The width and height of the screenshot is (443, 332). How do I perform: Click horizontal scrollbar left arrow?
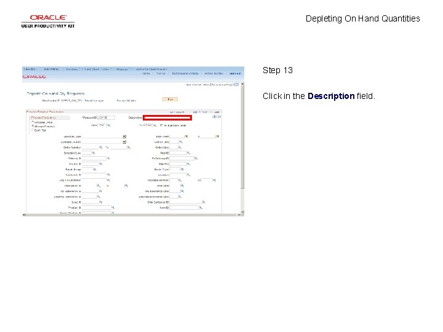pyautogui.click(x=24, y=215)
